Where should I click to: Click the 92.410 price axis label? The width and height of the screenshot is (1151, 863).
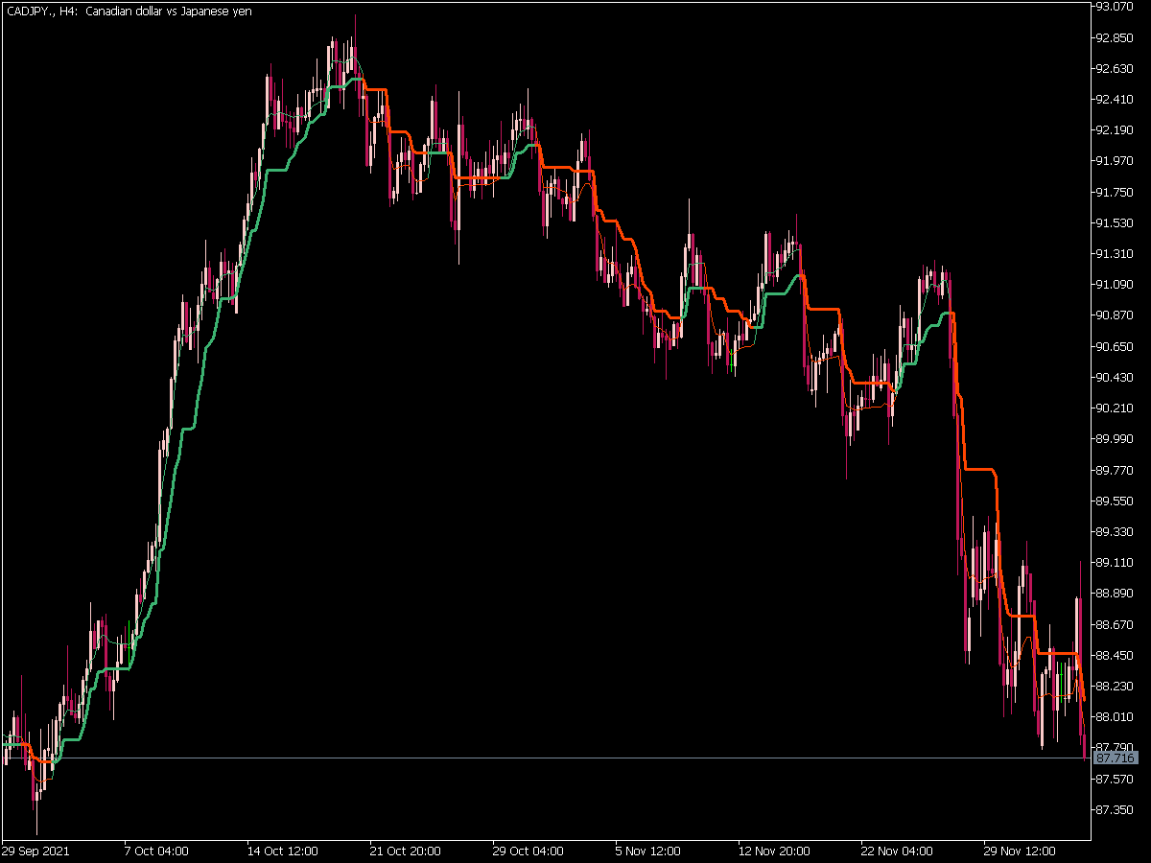coord(1116,99)
